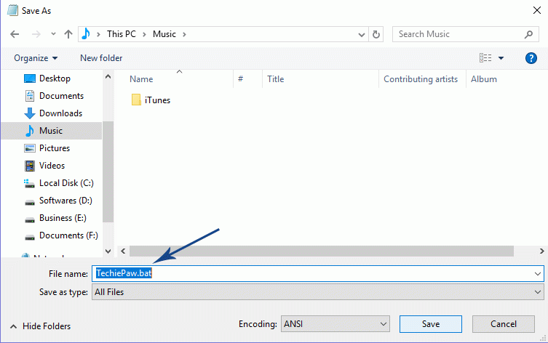Open the File name dropdown arrow
This screenshot has width=548, height=343.
click(x=538, y=274)
